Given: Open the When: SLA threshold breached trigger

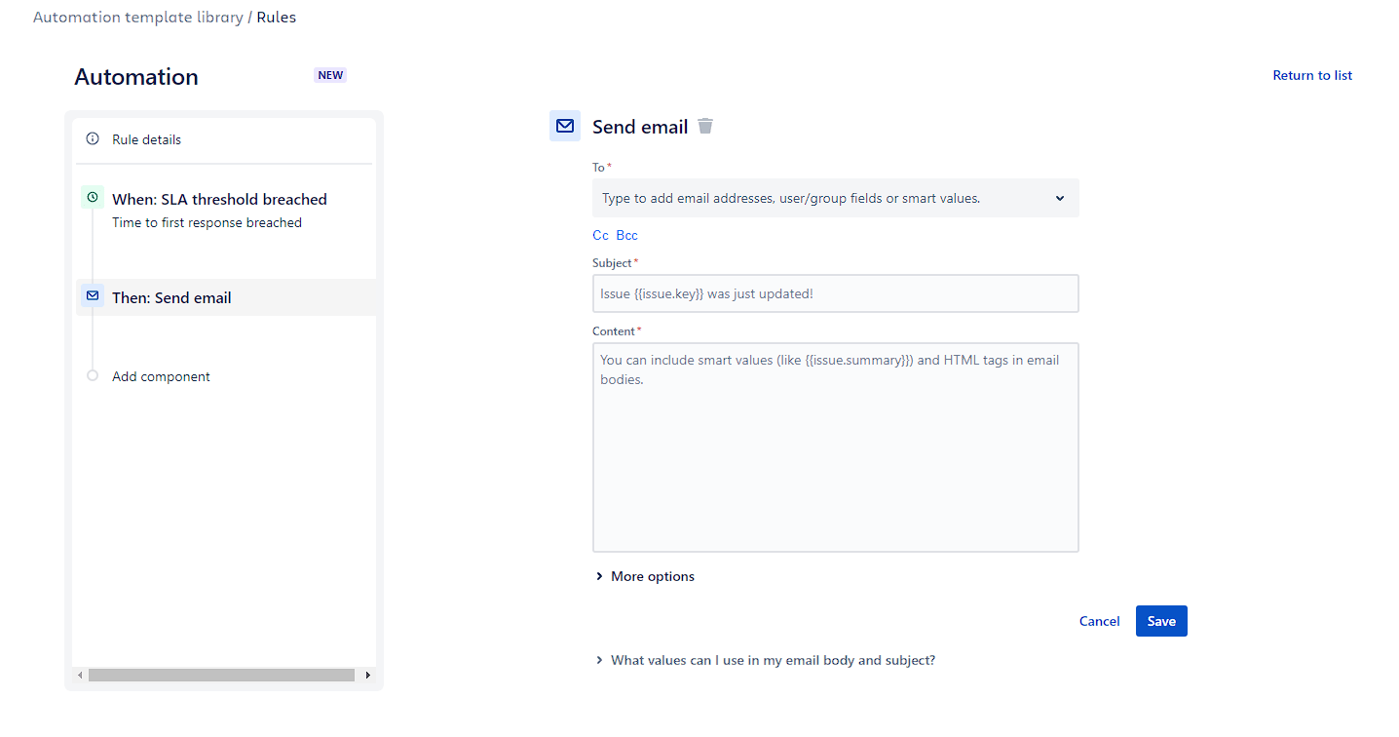Looking at the screenshot, I should point(218,199).
